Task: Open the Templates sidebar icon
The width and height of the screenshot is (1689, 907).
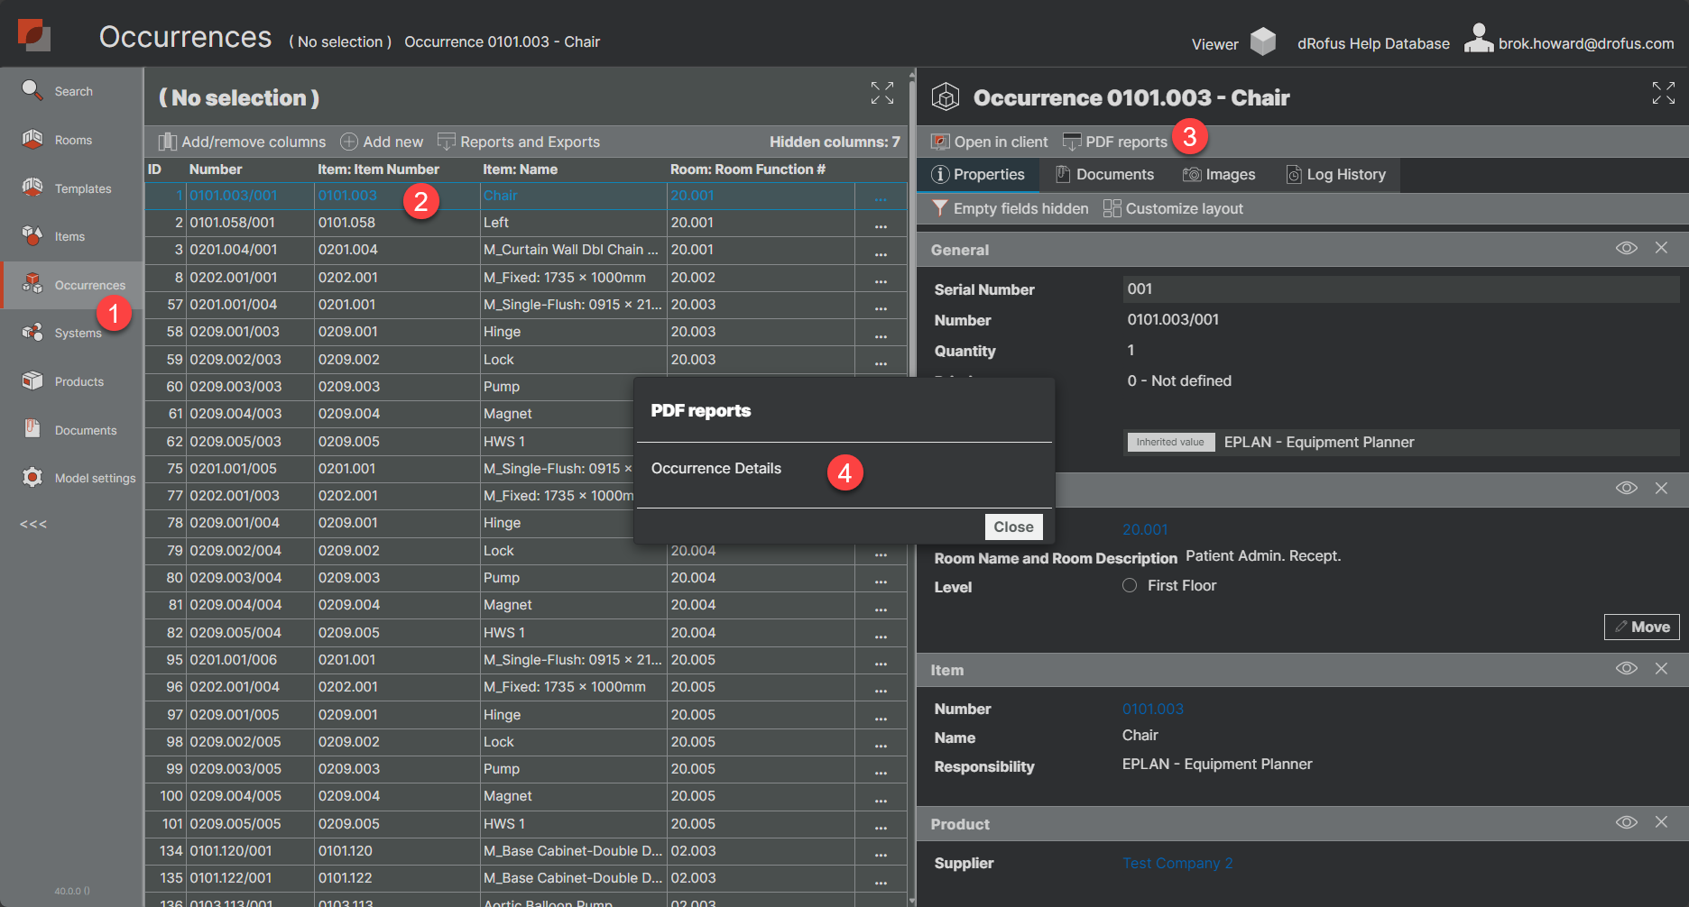Action: click(32, 188)
